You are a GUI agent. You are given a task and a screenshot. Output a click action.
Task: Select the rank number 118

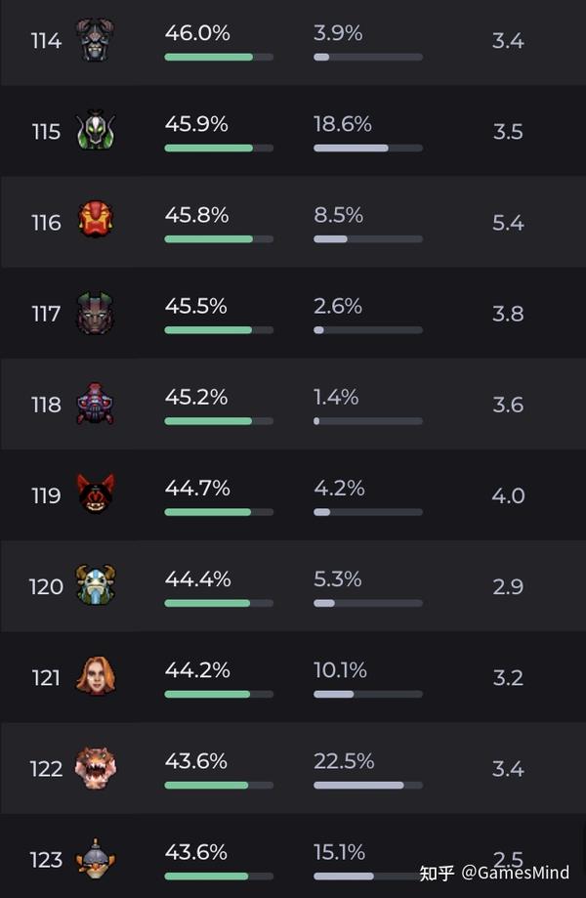coord(46,404)
